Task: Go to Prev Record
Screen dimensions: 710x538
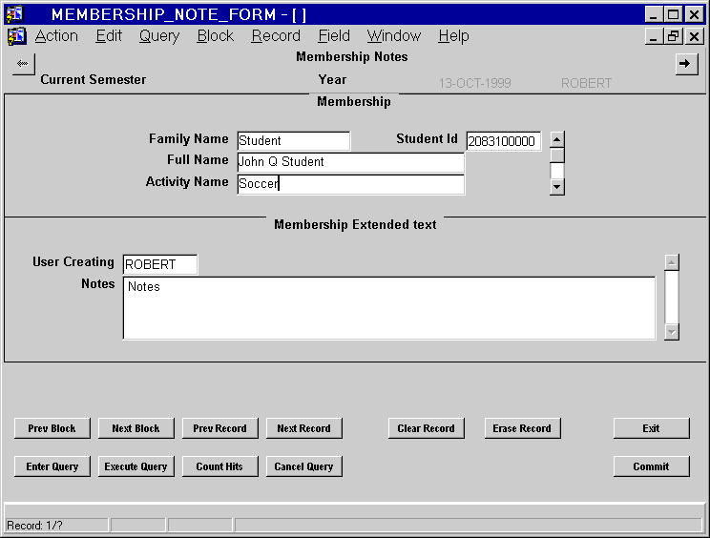Action: (x=220, y=428)
